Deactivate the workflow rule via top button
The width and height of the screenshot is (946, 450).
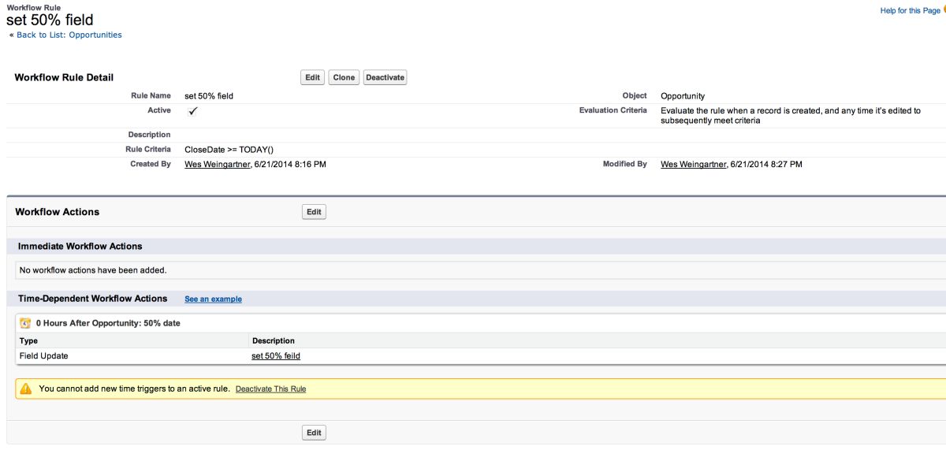(x=385, y=77)
